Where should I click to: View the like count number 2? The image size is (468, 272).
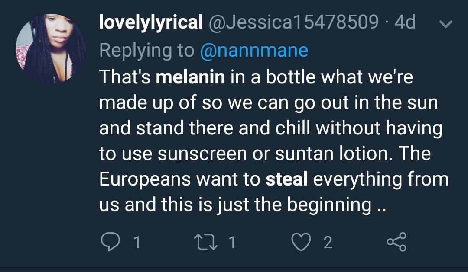(328, 242)
